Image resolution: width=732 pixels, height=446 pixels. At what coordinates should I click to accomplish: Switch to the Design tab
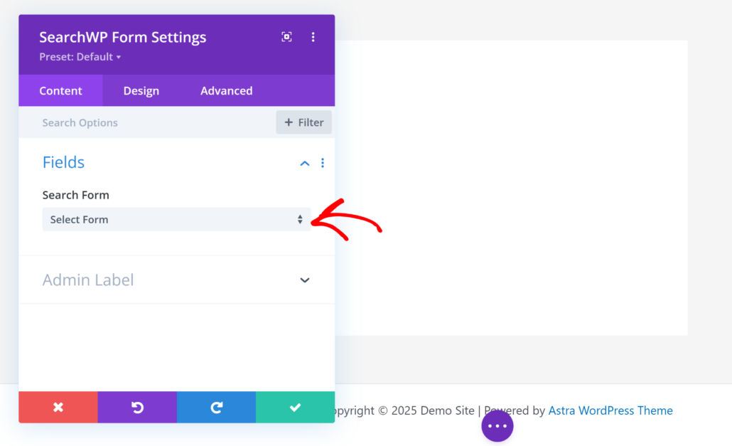coord(141,90)
